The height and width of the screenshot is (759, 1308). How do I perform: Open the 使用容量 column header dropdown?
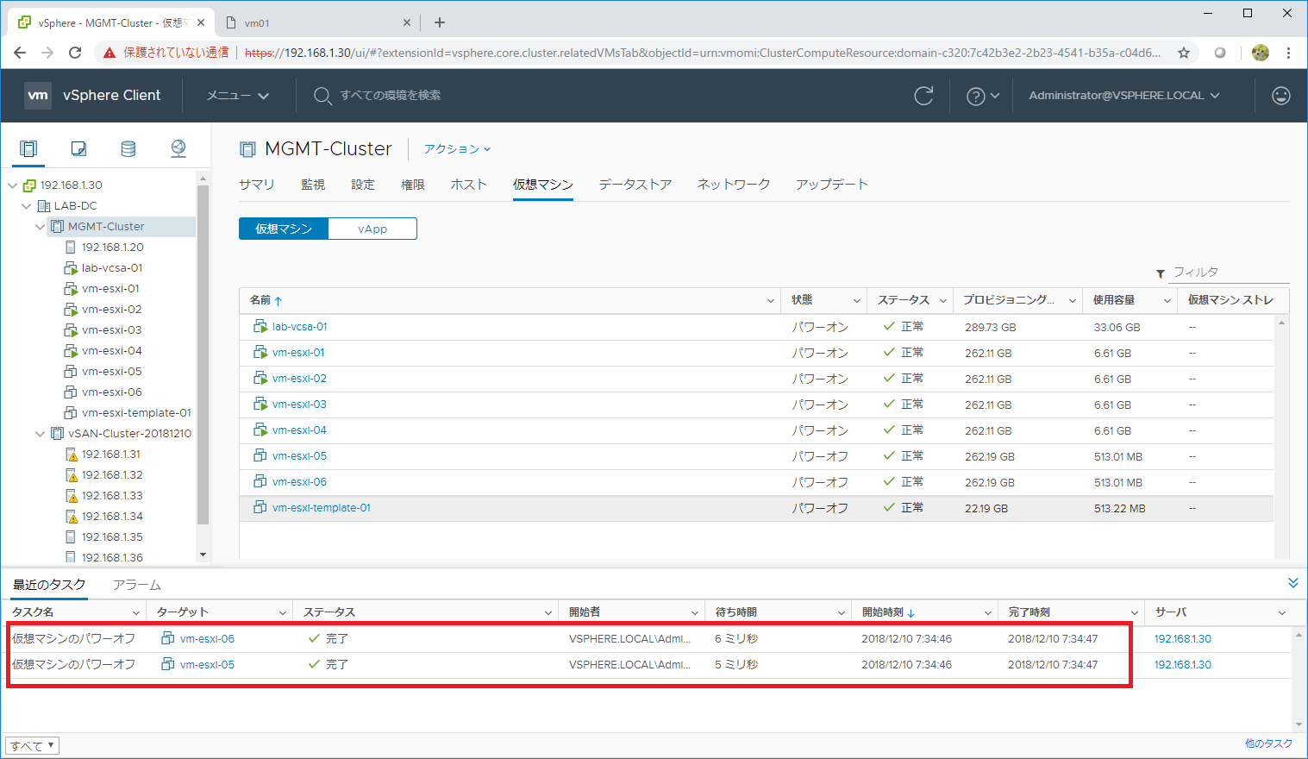tap(1167, 300)
